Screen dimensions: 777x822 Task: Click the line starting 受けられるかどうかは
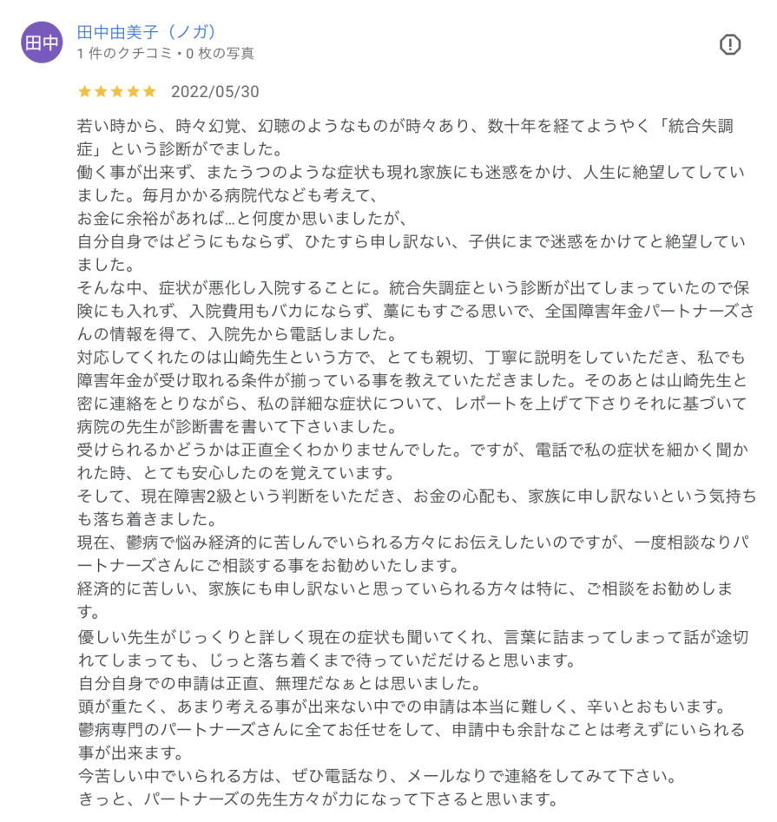tap(412, 450)
